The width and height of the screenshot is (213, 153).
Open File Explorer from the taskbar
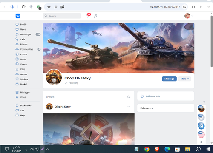[x=187, y=149]
